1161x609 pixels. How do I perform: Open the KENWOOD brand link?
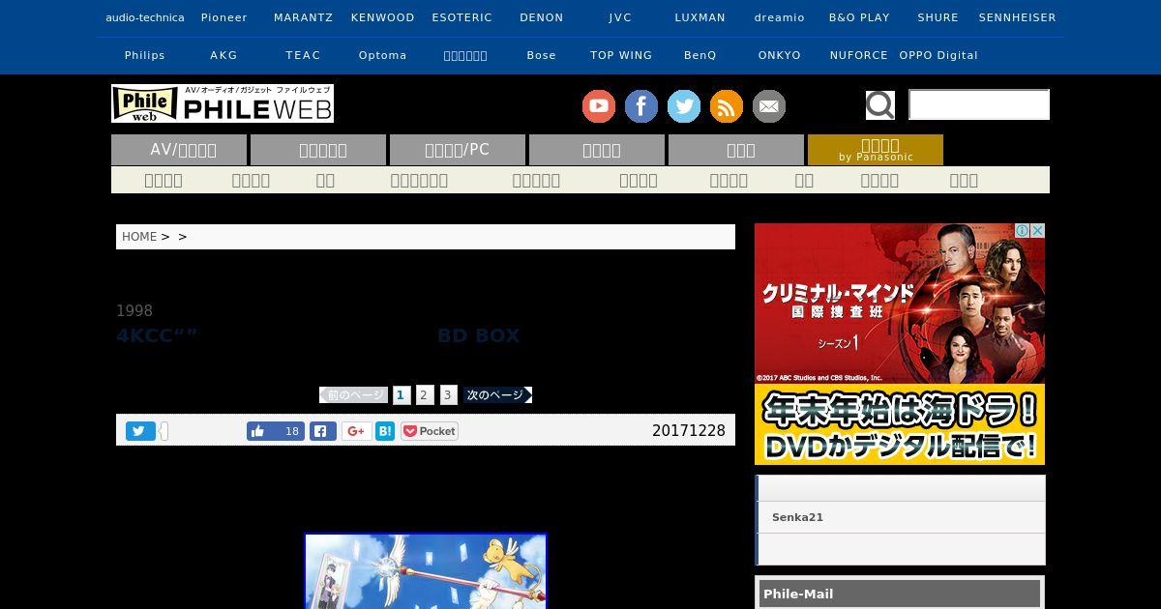pos(383,17)
